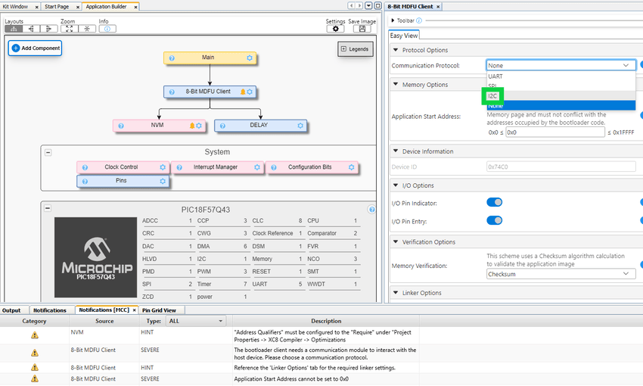Expand the Legends panel
643x386 pixels.
[355, 49]
